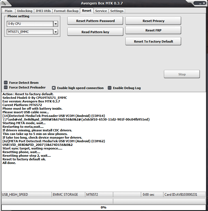
Task: Click the 0:00 sec timer cell
Action: coord(152,195)
